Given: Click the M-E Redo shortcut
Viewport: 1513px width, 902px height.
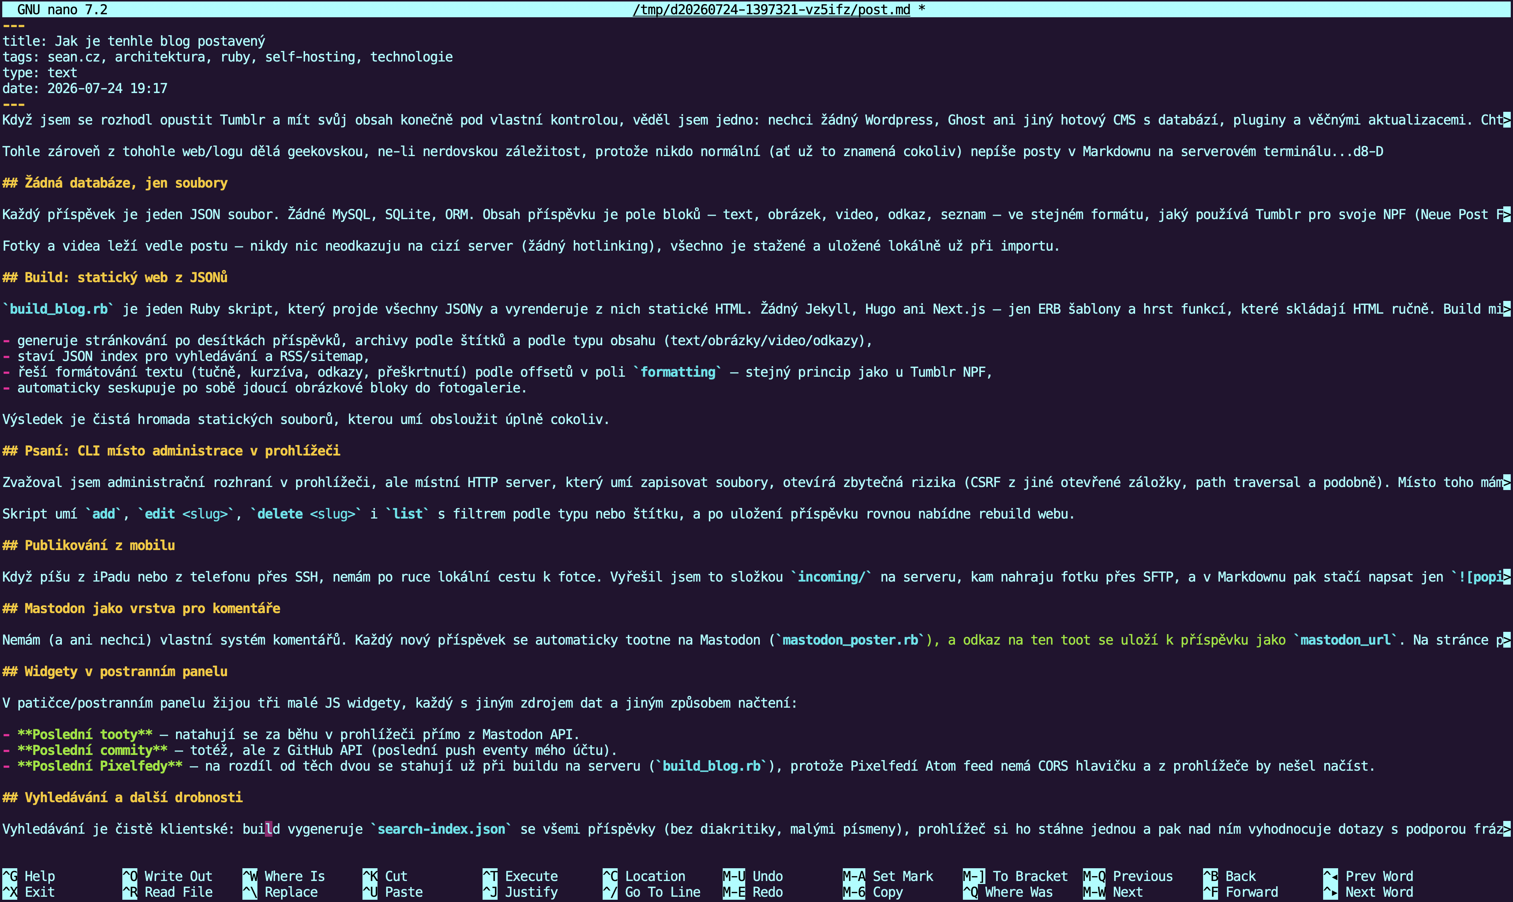Looking at the screenshot, I should 752,891.
